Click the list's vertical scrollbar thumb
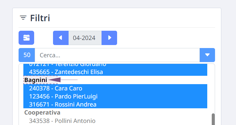This screenshot has height=125, width=236. pos(213,119)
